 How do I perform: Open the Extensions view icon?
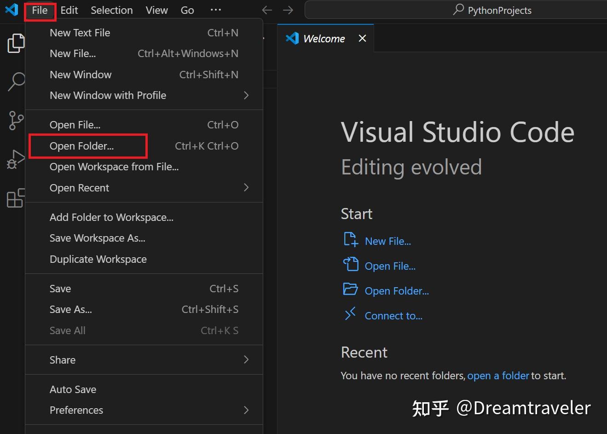[16, 198]
